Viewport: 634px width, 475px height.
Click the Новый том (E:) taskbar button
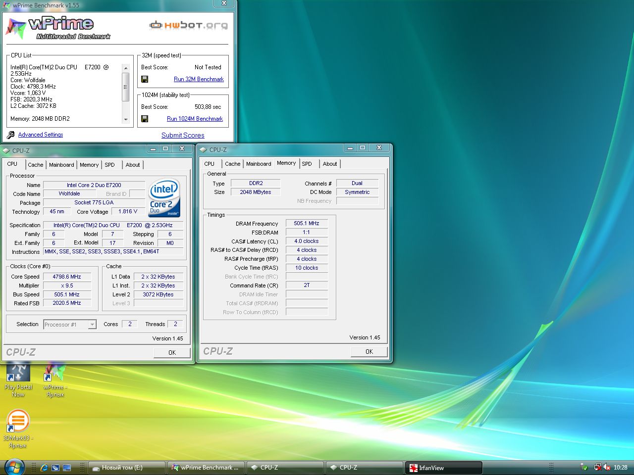point(127,468)
